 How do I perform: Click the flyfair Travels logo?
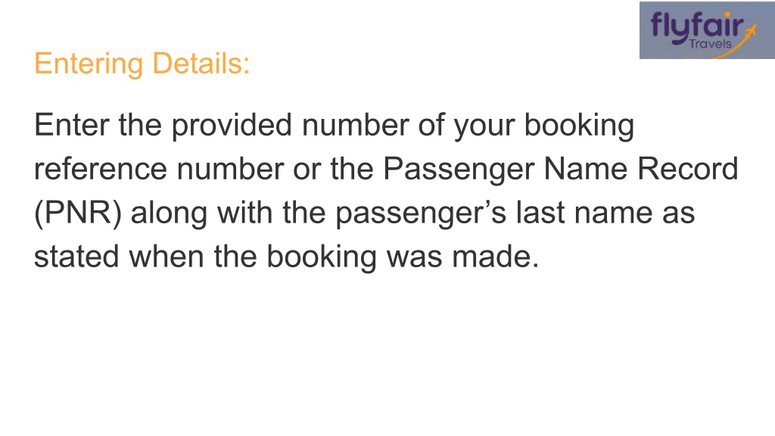coord(707,30)
